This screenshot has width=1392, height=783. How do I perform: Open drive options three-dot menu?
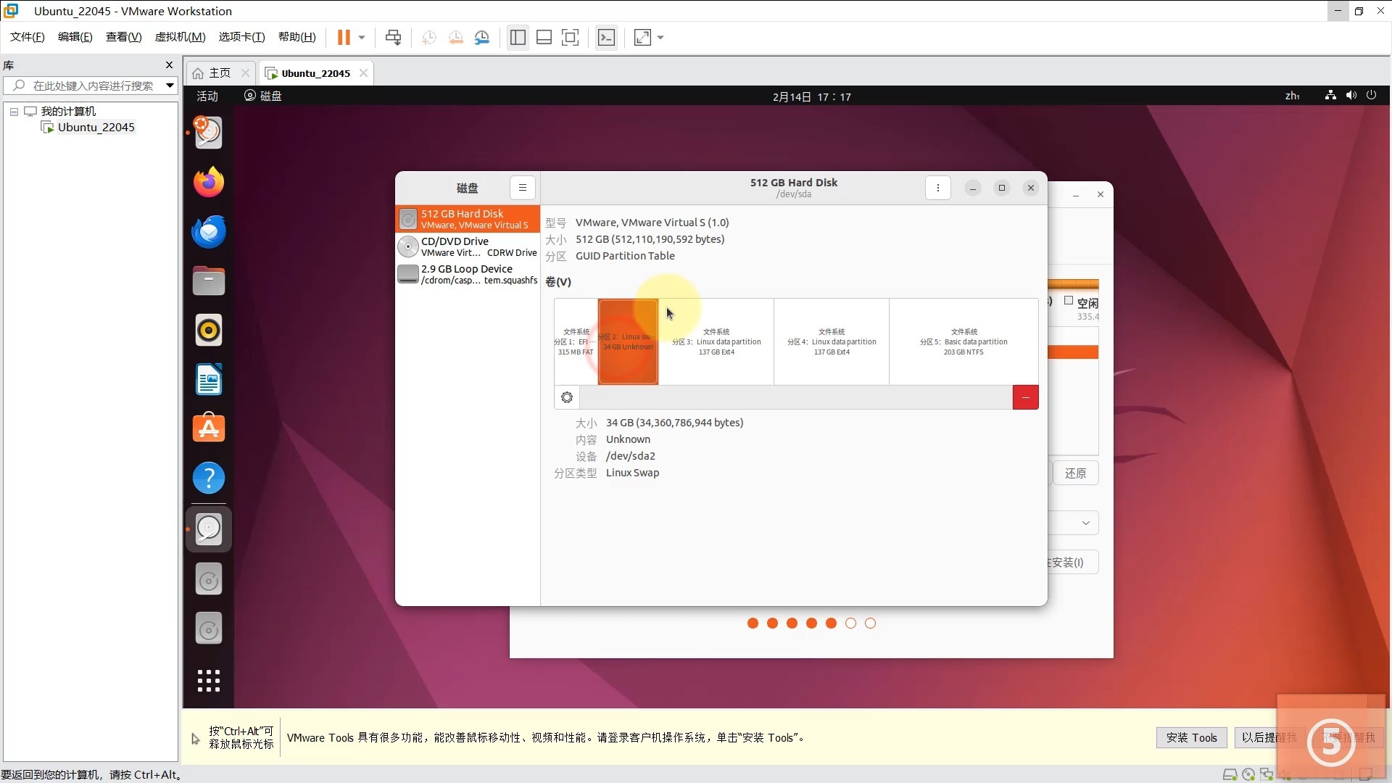(x=937, y=188)
